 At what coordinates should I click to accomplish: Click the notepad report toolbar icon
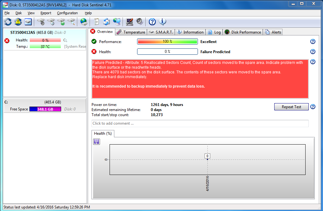coord(96,22)
